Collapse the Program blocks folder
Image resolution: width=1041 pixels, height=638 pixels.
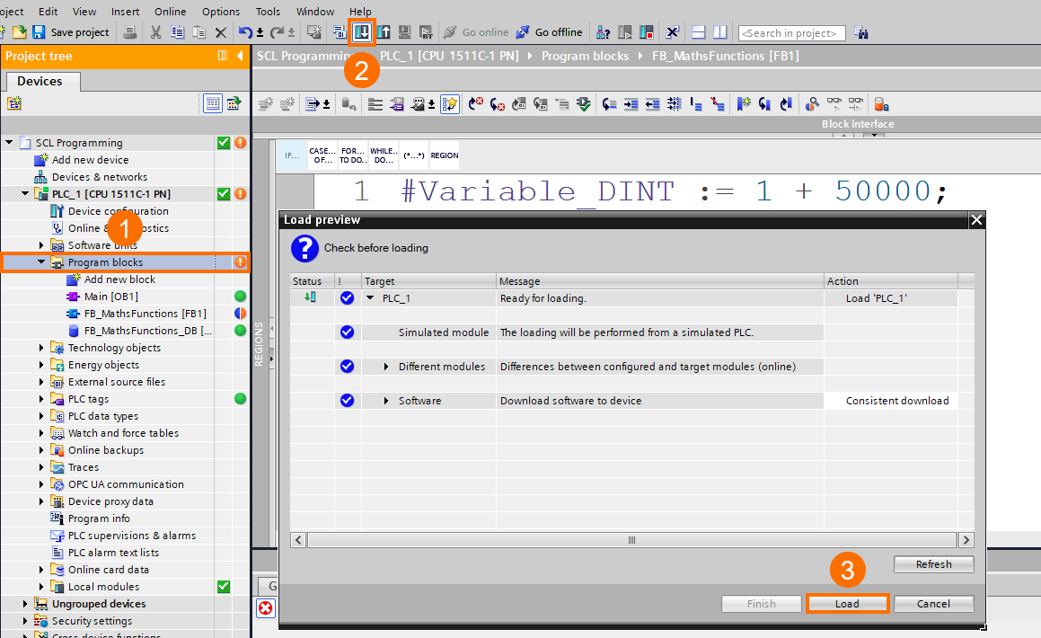coord(41,262)
